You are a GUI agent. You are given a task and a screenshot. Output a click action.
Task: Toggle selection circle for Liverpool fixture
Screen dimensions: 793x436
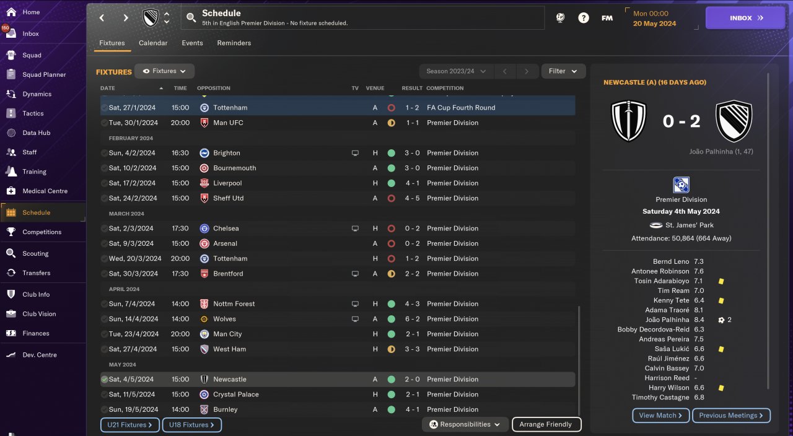104,183
